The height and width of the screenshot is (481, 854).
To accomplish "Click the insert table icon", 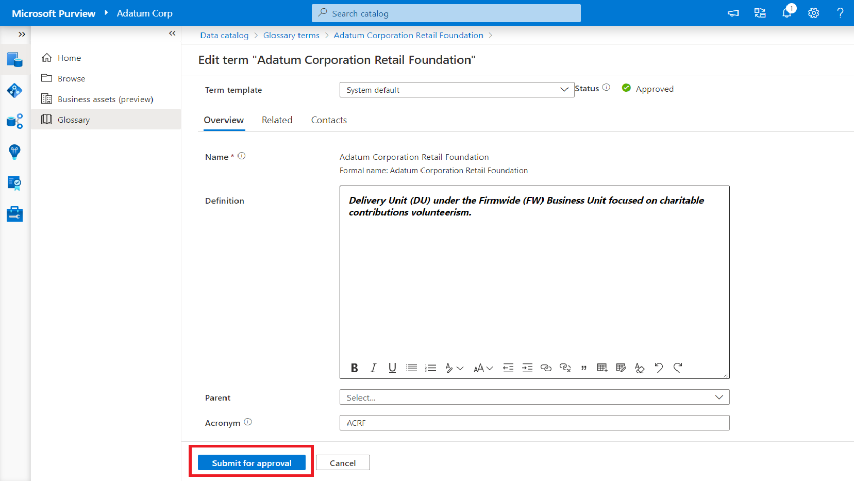I will point(602,368).
